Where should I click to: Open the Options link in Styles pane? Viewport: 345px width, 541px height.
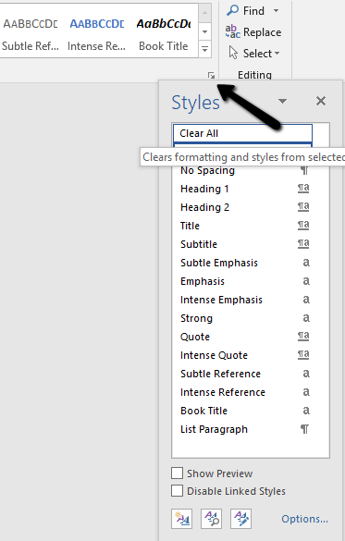[304, 519]
